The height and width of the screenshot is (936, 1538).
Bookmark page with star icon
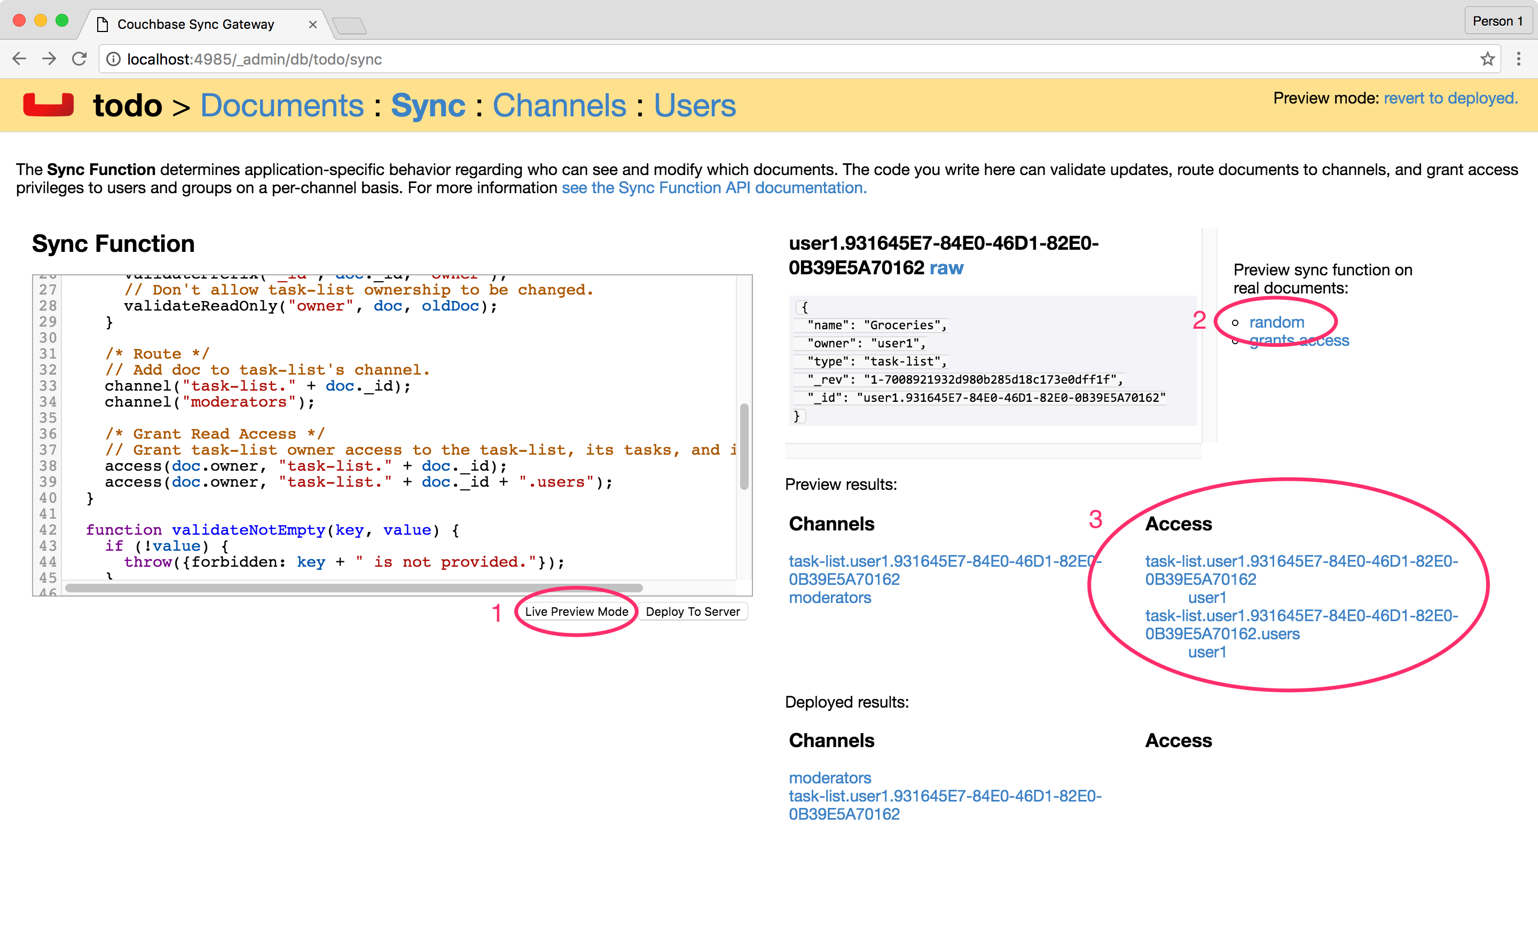click(x=1487, y=59)
